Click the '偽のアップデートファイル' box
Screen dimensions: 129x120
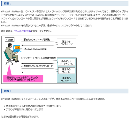(66, 63)
